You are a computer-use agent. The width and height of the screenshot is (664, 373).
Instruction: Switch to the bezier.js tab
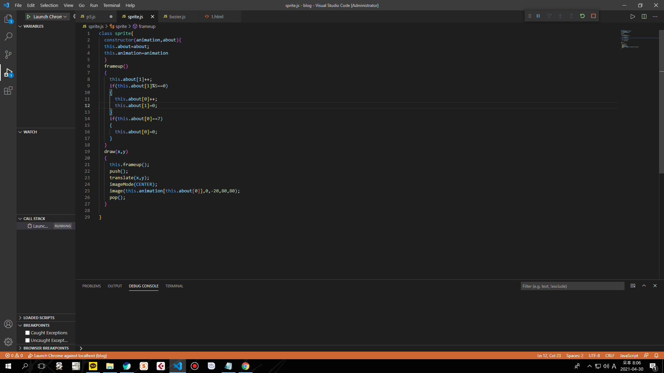click(x=177, y=17)
